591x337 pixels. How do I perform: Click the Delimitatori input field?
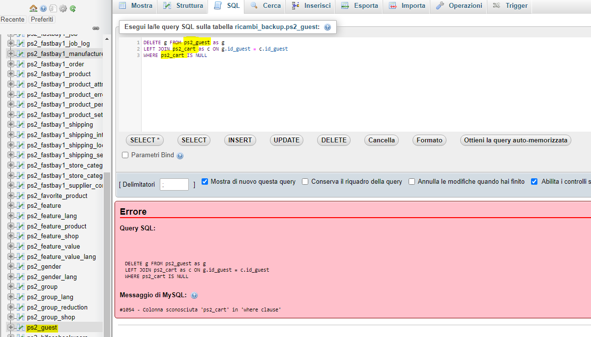(x=174, y=185)
